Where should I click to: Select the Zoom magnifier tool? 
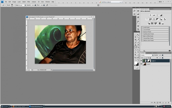pyautogui.click(x=138, y=60)
